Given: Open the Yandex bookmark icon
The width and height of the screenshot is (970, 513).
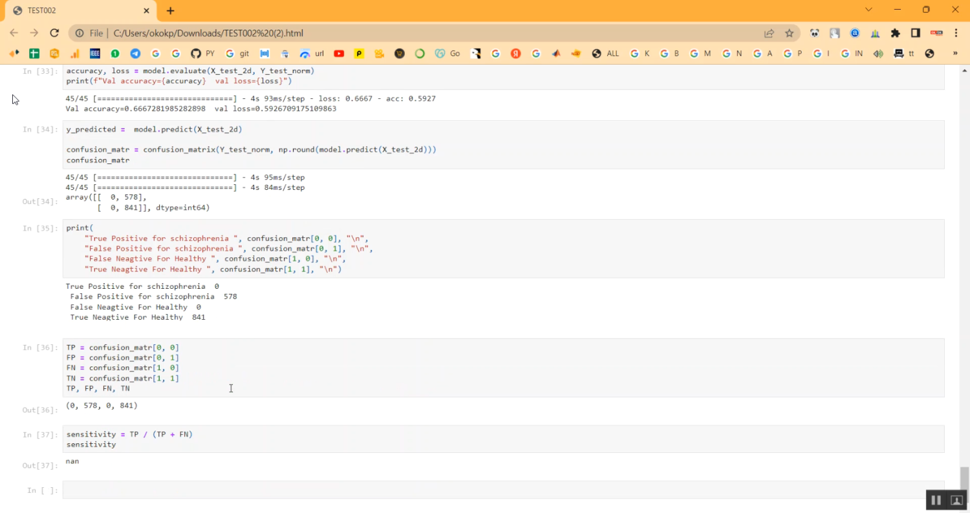Looking at the screenshot, I should 515,54.
